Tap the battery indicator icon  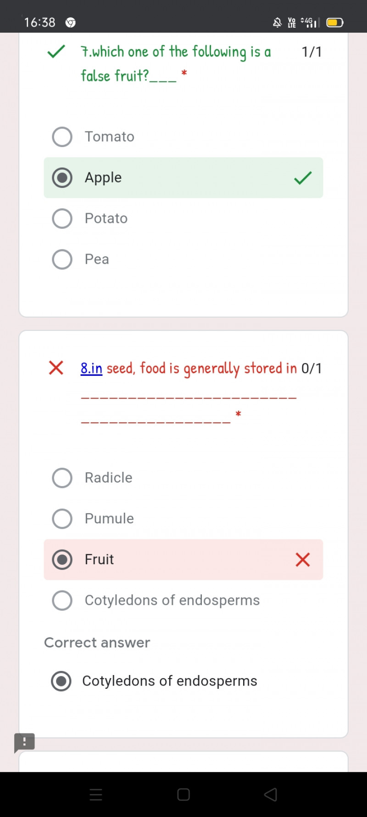335,23
